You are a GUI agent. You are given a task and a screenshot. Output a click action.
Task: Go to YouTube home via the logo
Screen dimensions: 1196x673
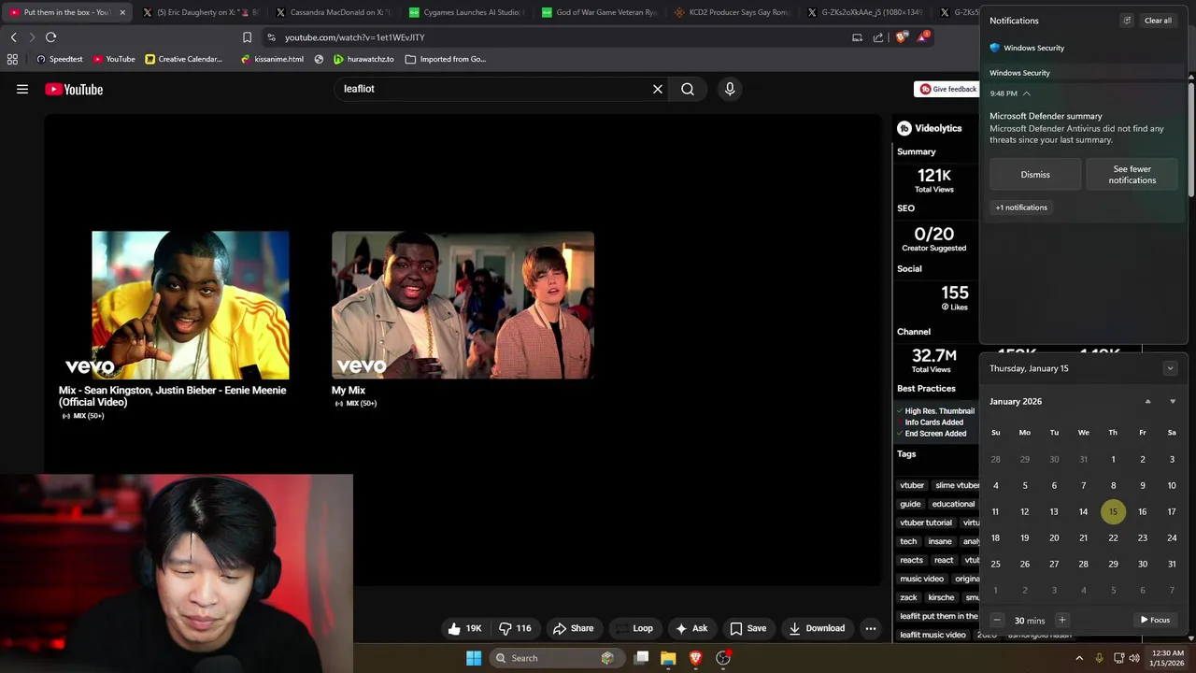(74, 90)
